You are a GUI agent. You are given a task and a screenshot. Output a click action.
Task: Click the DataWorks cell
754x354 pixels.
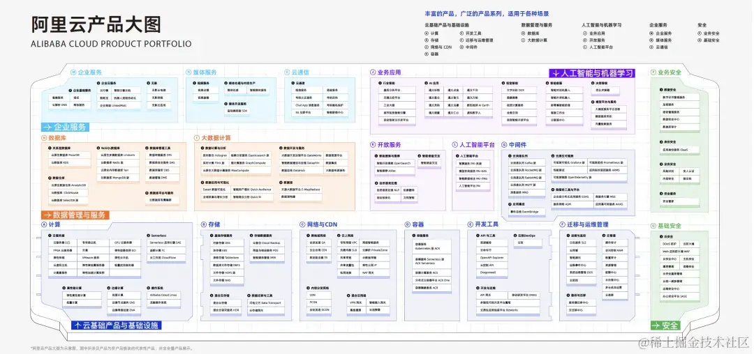pyautogui.click(x=301, y=155)
